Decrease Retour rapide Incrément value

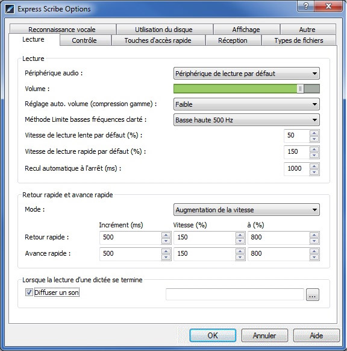click(x=166, y=241)
